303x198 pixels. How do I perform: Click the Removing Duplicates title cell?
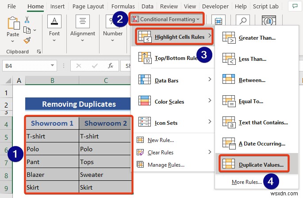click(78, 104)
